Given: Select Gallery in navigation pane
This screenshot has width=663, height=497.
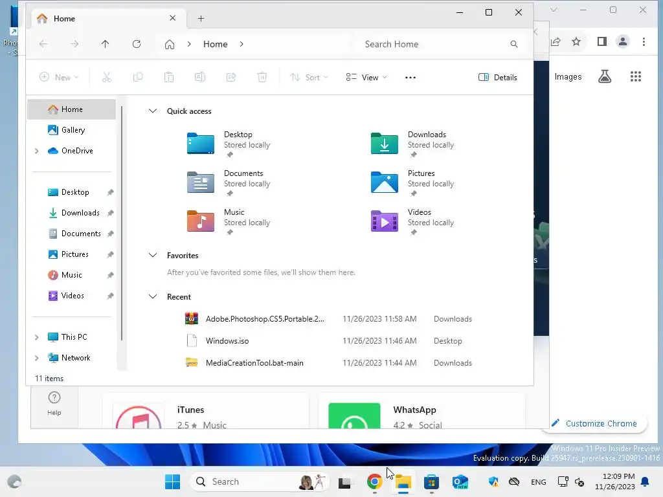Looking at the screenshot, I should [71, 129].
